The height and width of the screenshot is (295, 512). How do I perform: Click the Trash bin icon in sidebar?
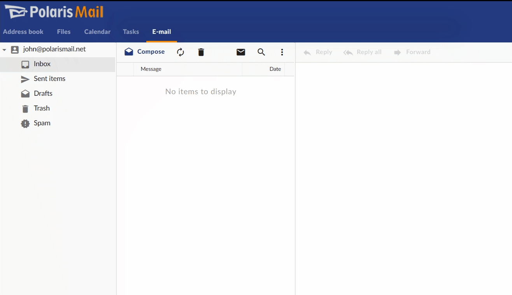pyautogui.click(x=25, y=109)
